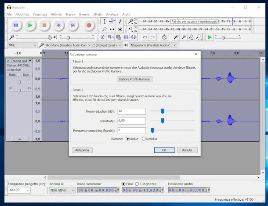
Task: Click the Sync-lock clock icon
Action: tap(164, 37)
